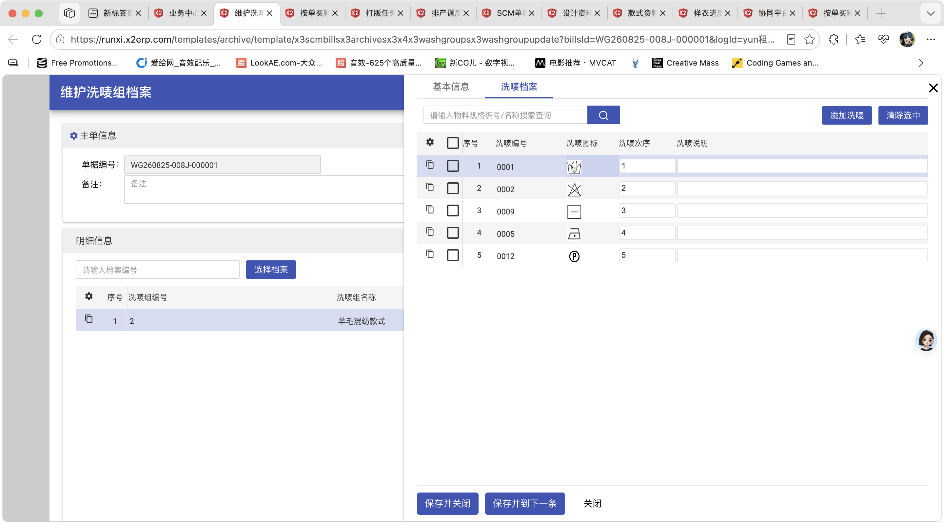Open the browser profile avatar

(907, 39)
